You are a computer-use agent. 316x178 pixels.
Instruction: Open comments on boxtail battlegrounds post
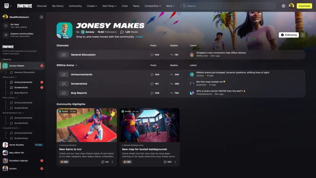[x=167, y=162]
